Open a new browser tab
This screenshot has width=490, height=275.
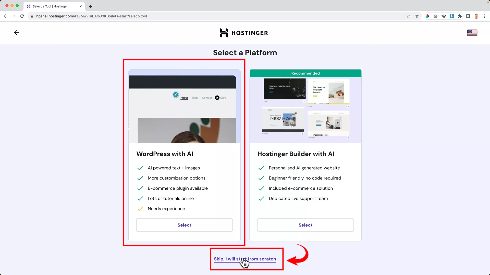(90, 6)
